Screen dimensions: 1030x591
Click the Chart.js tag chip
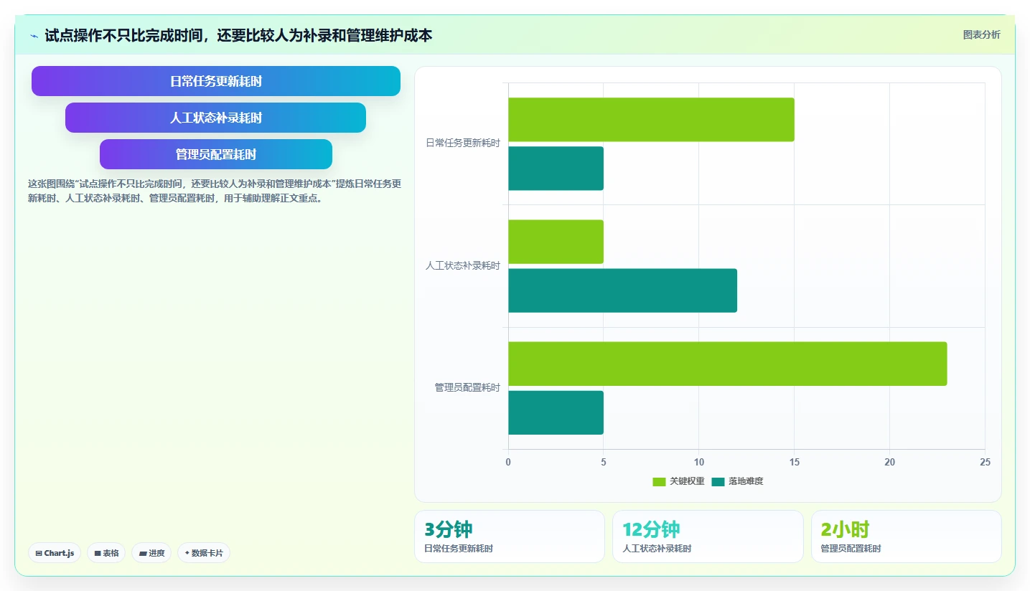click(x=55, y=553)
